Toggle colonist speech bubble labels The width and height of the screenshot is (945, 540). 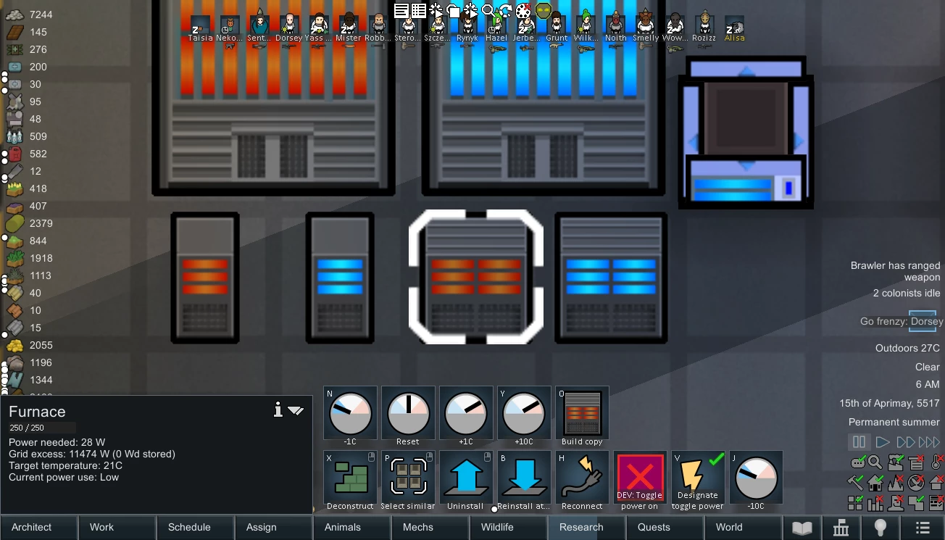857,462
